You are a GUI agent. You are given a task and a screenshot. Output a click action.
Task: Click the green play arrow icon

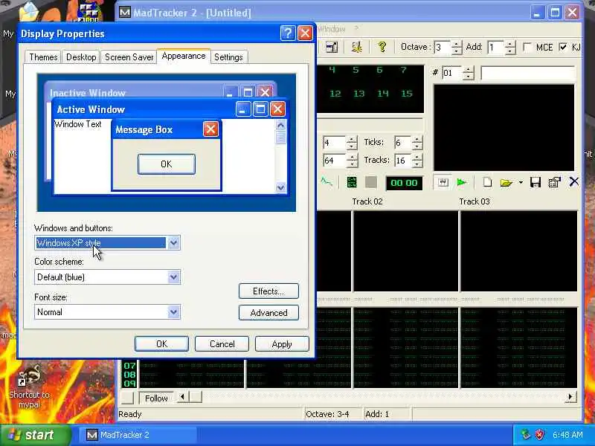[x=461, y=183]
